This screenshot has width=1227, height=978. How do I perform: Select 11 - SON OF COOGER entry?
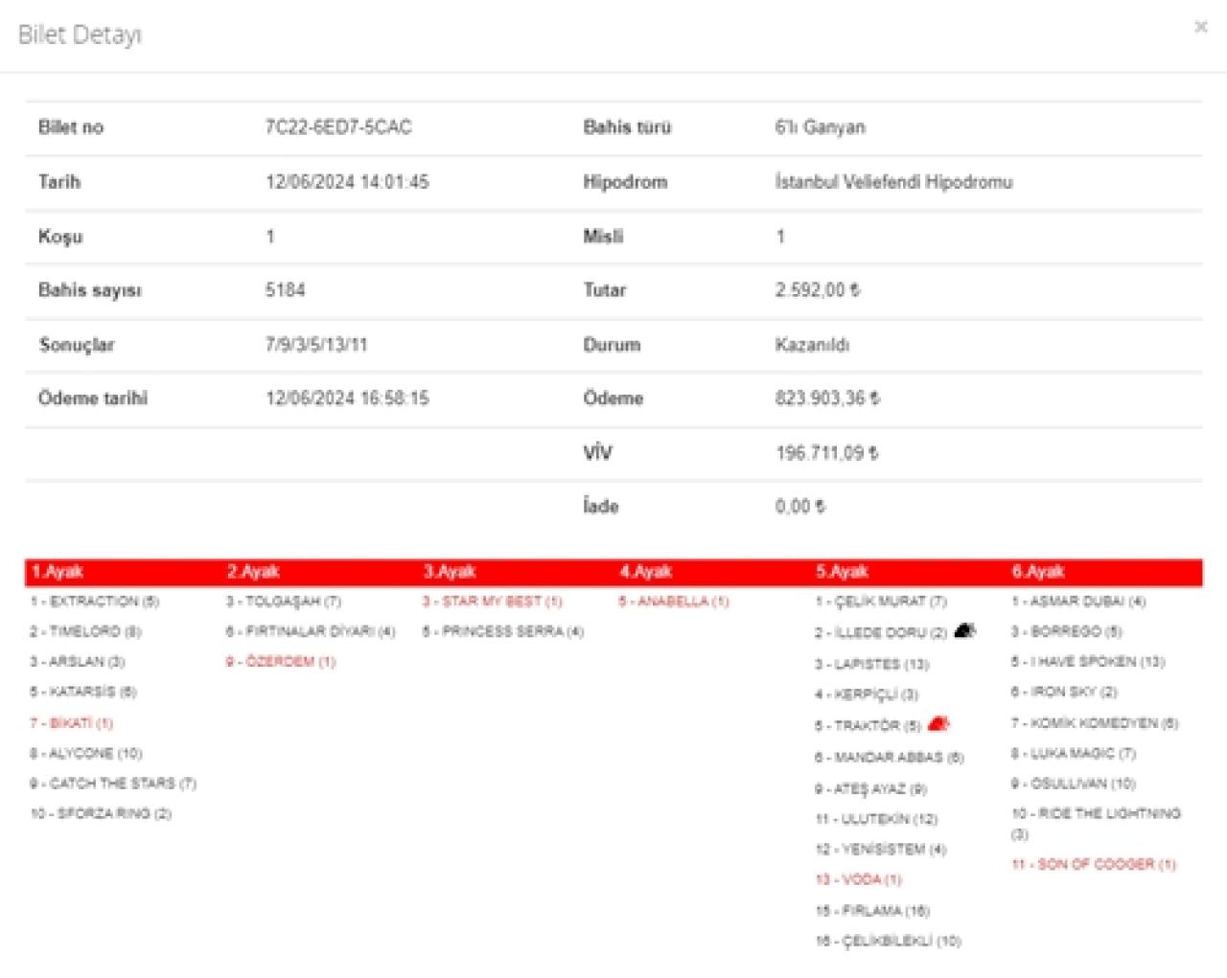point(1093,864)
